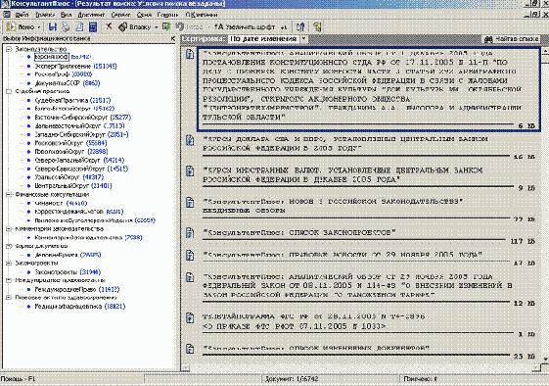
Task: Close the Выбор информационного банка panel
Action: (172, 38)
